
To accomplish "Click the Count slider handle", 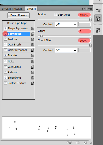I will (x=41, y=36).
